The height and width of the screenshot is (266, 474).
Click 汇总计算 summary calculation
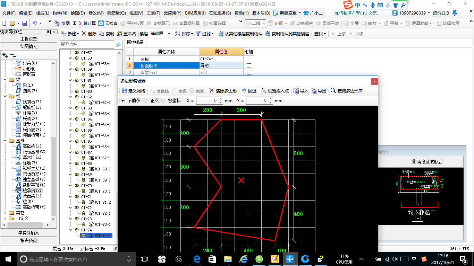pyautogui.click(x=84, y=23)
